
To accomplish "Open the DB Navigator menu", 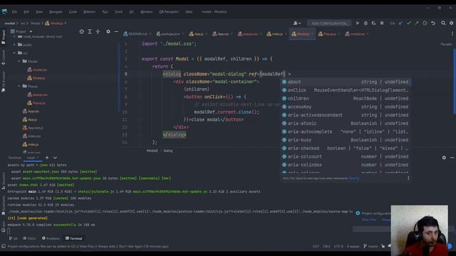I will click(x=169, y=12).
